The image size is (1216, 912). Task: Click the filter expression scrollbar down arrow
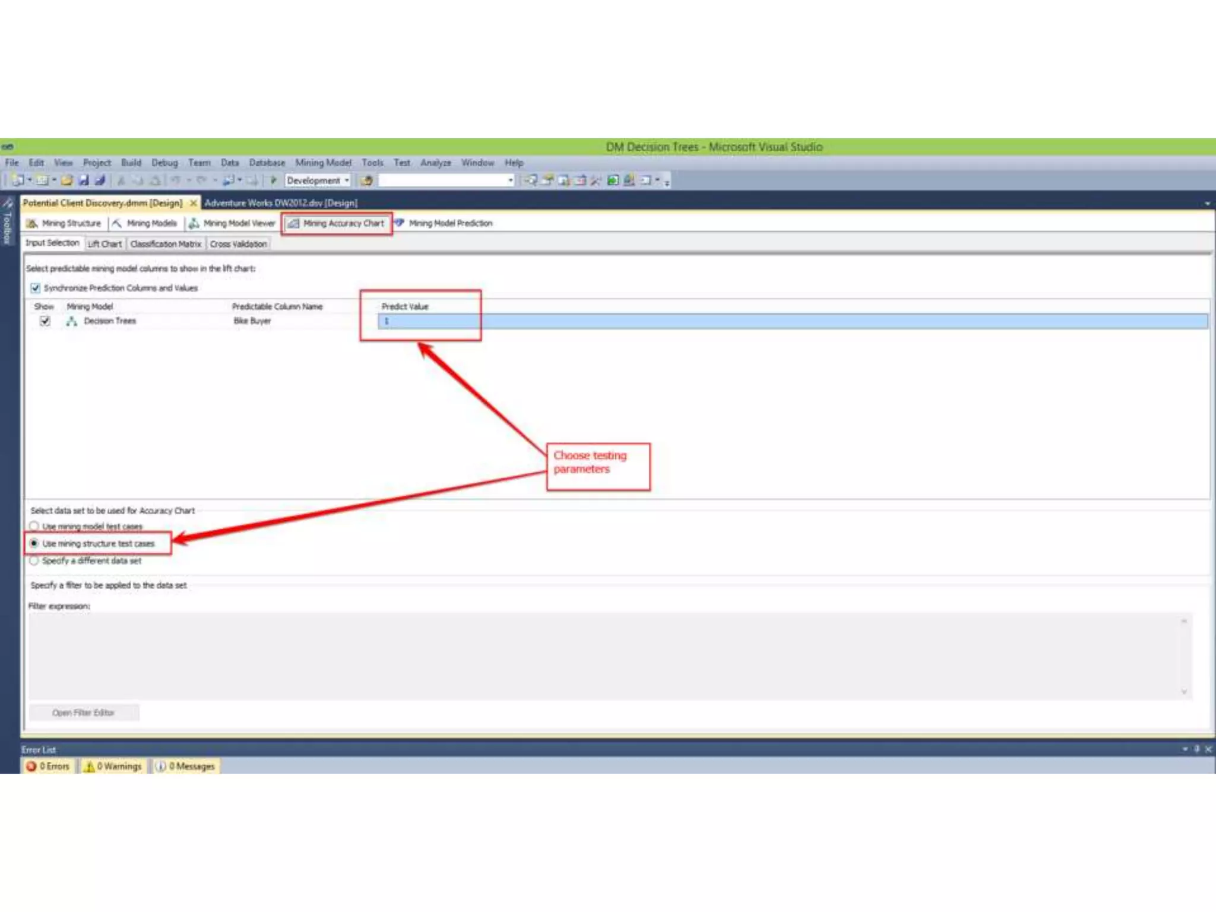click(x=1184, y=692)
